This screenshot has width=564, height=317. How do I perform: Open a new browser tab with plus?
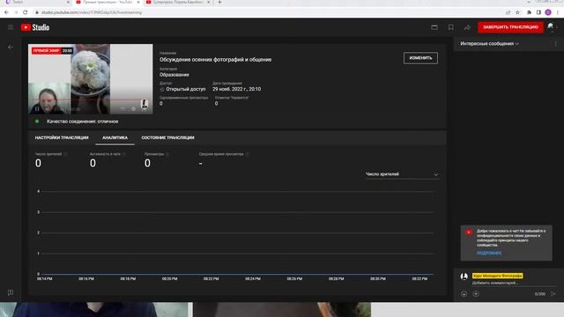point(219,2)
